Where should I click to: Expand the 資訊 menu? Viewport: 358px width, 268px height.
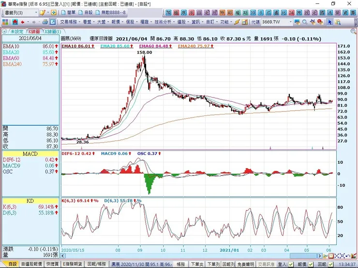[197, 22]
